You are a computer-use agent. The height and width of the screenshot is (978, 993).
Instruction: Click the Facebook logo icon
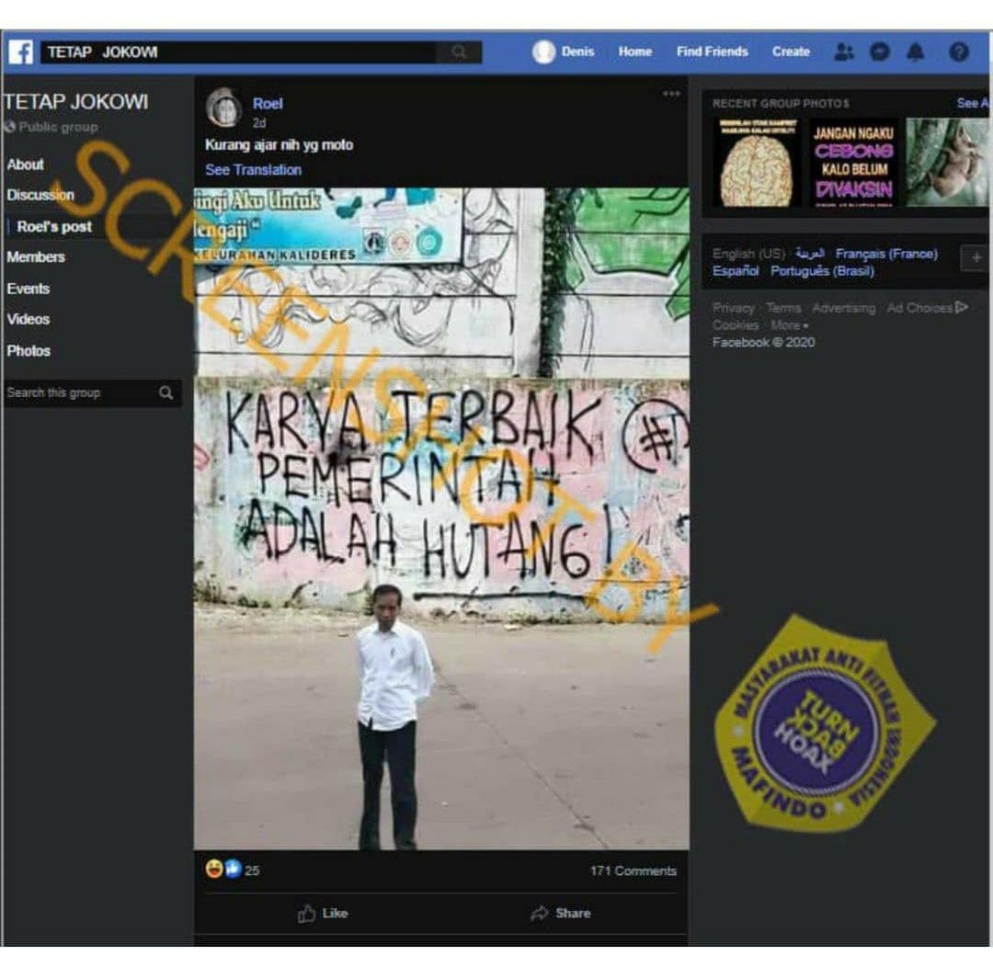(x=20, y=51)
